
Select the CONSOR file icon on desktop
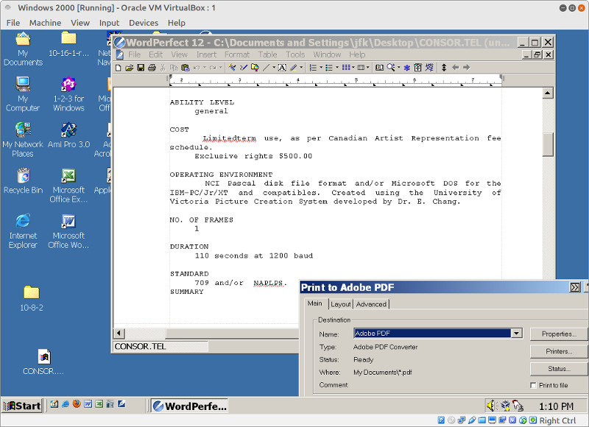coord(43,362)
